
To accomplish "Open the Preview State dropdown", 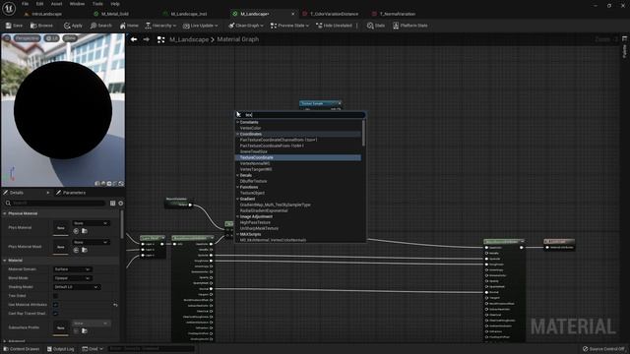I will (289, 26).
